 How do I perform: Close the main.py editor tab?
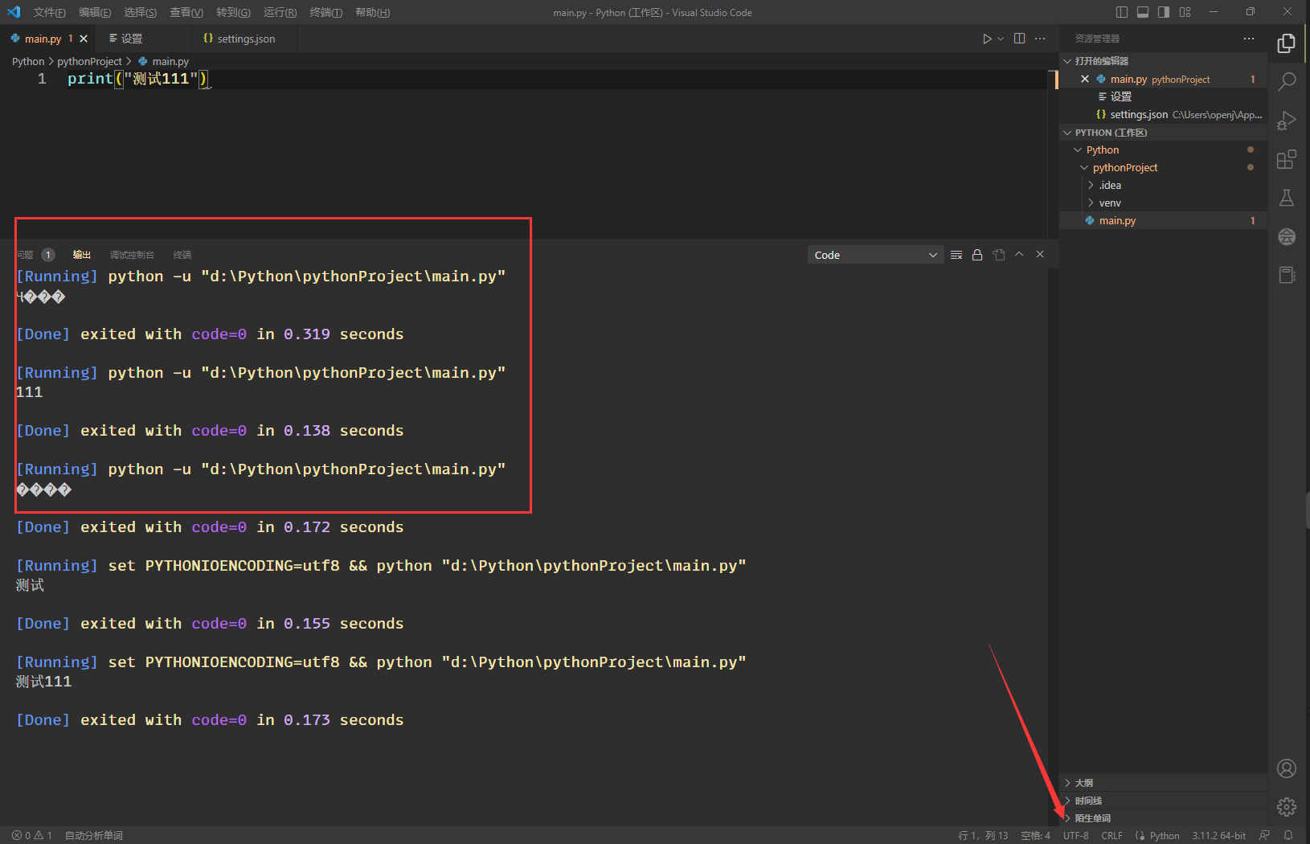pos(84,39)
